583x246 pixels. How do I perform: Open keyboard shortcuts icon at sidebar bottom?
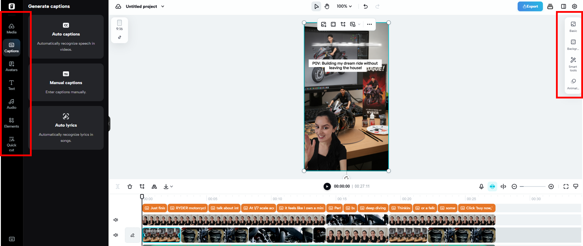click(12, 239)
